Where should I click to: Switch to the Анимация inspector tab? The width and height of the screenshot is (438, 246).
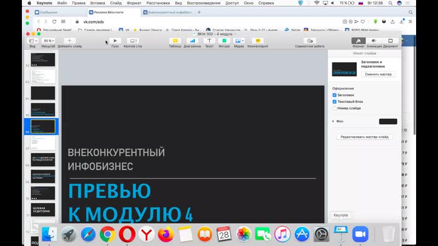374,40
